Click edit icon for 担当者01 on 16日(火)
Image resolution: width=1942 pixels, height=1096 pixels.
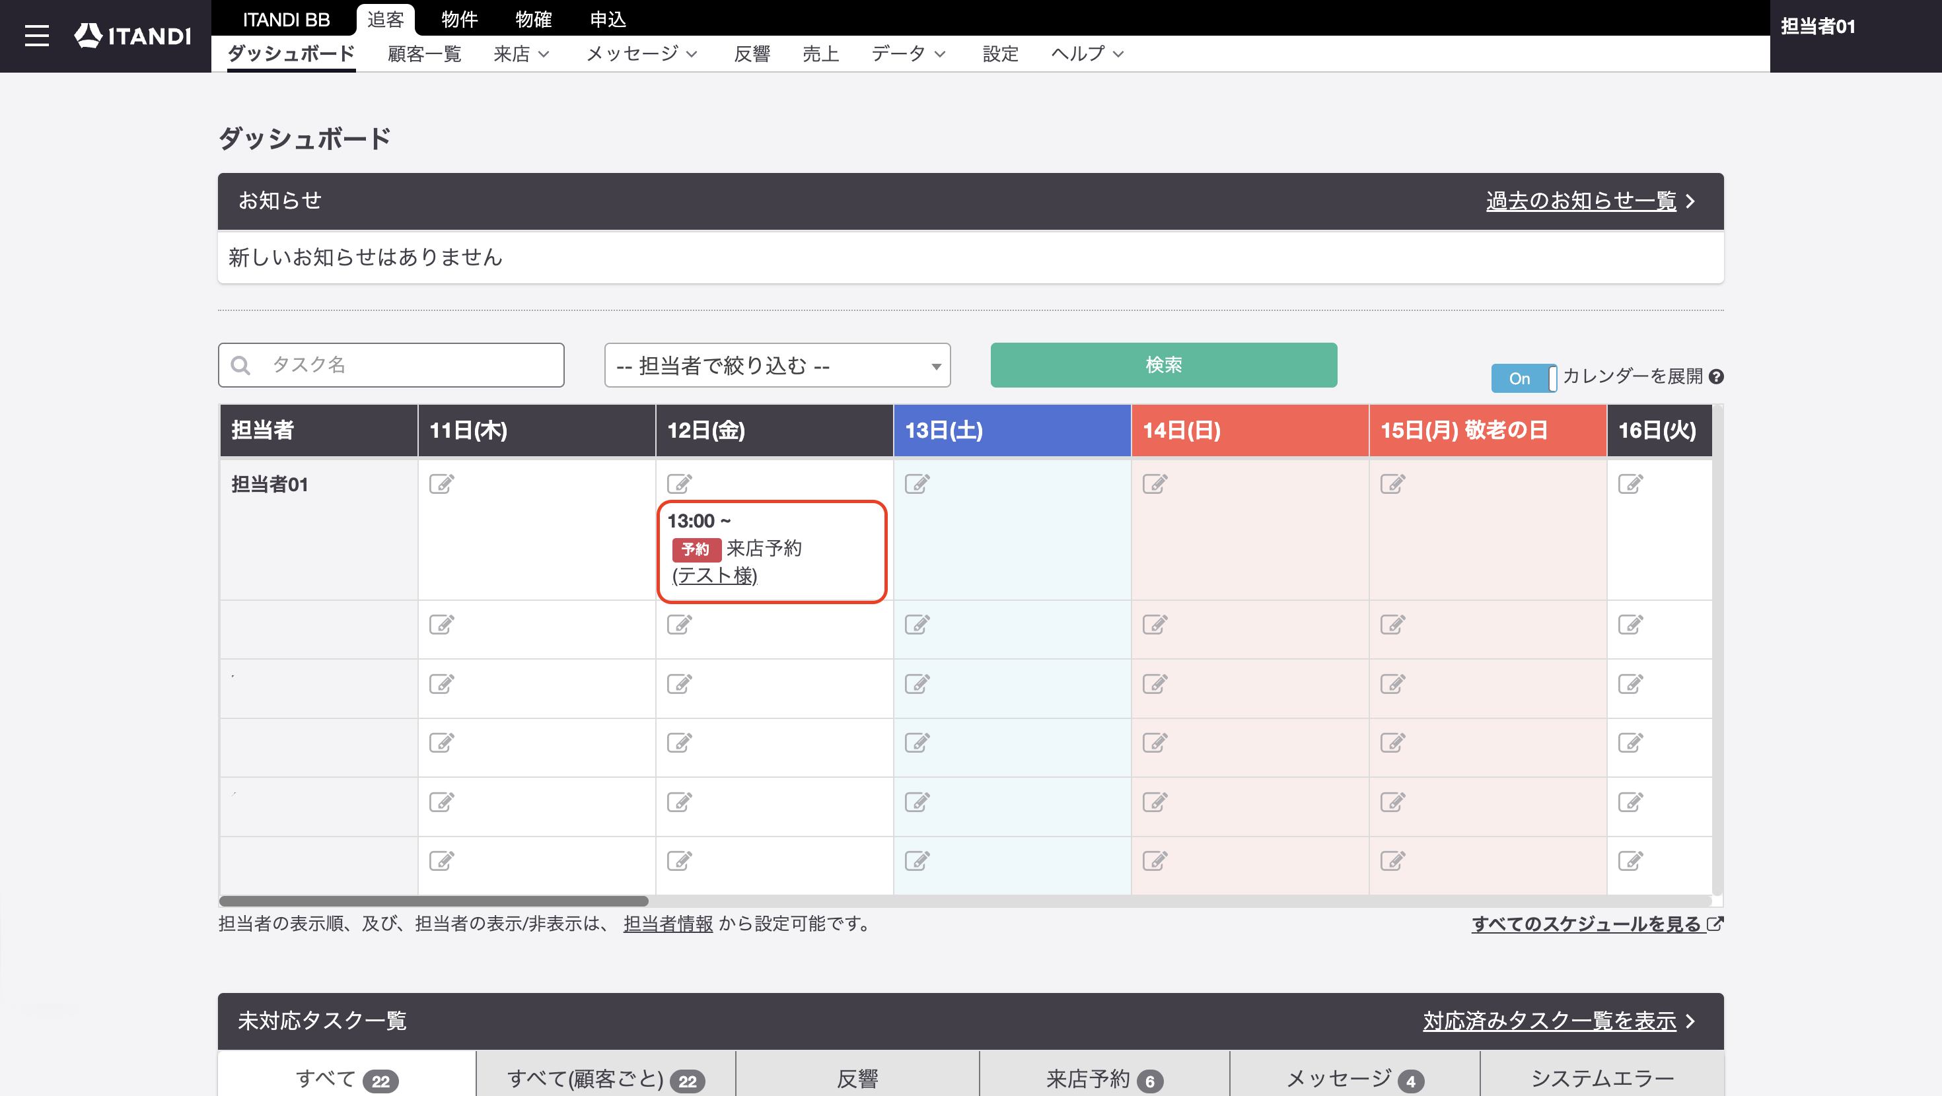pos(1631,483)
